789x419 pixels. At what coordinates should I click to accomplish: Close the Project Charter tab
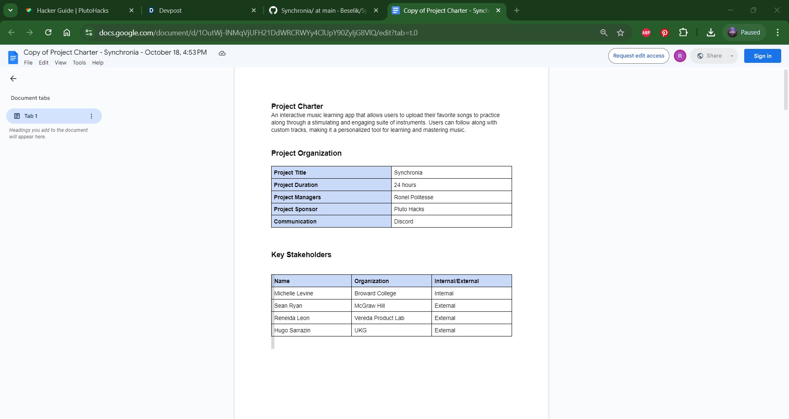[498, 10]
